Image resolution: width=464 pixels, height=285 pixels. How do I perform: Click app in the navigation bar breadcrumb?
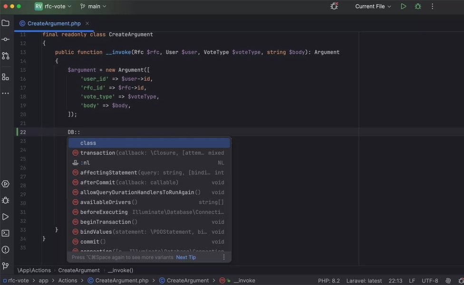click(44, 281)
